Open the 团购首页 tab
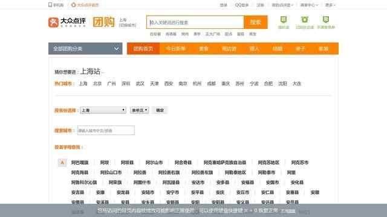Image resolution: width=387 pixels, height=217 pixels. pos(143,49)
